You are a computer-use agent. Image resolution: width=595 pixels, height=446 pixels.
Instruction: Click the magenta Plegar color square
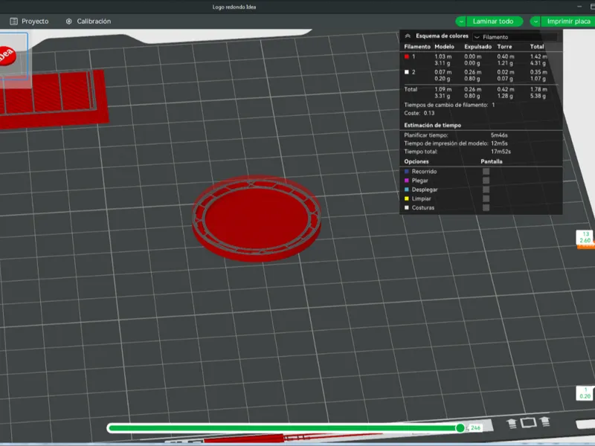pyautogui.click(x=407, y=181)
